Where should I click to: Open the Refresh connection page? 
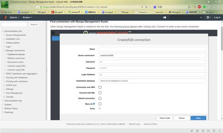pos(16,58)
